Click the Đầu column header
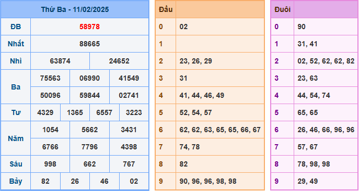Viewport: 359px width, 191px height. point(166,9)
